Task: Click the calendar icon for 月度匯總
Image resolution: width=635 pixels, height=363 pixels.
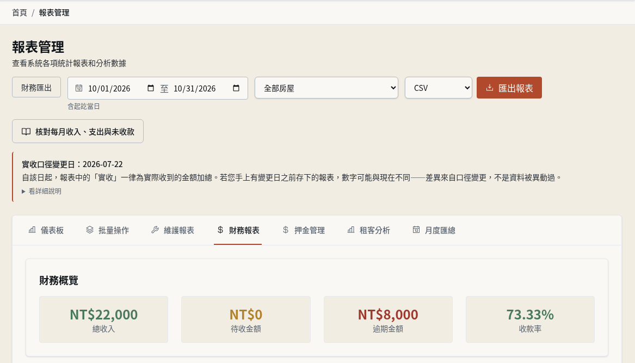Action: (x=416, y=230)
